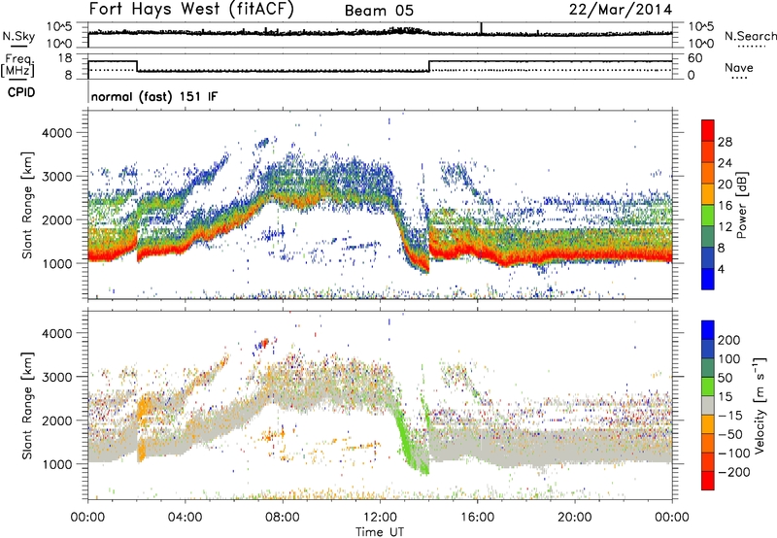Click the frequency axis value '18'
This screenshot has height=538, width=777.
tap(65, 58)
